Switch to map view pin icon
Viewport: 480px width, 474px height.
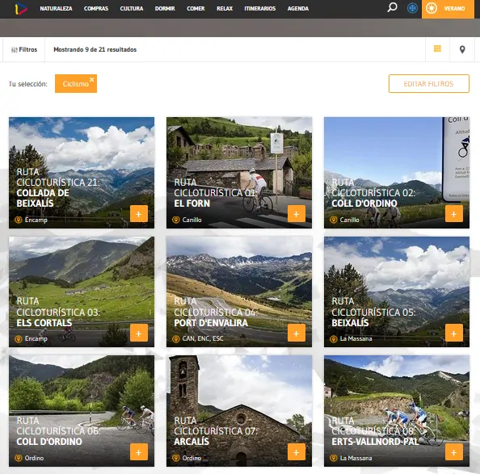click(x=462, y=49)
